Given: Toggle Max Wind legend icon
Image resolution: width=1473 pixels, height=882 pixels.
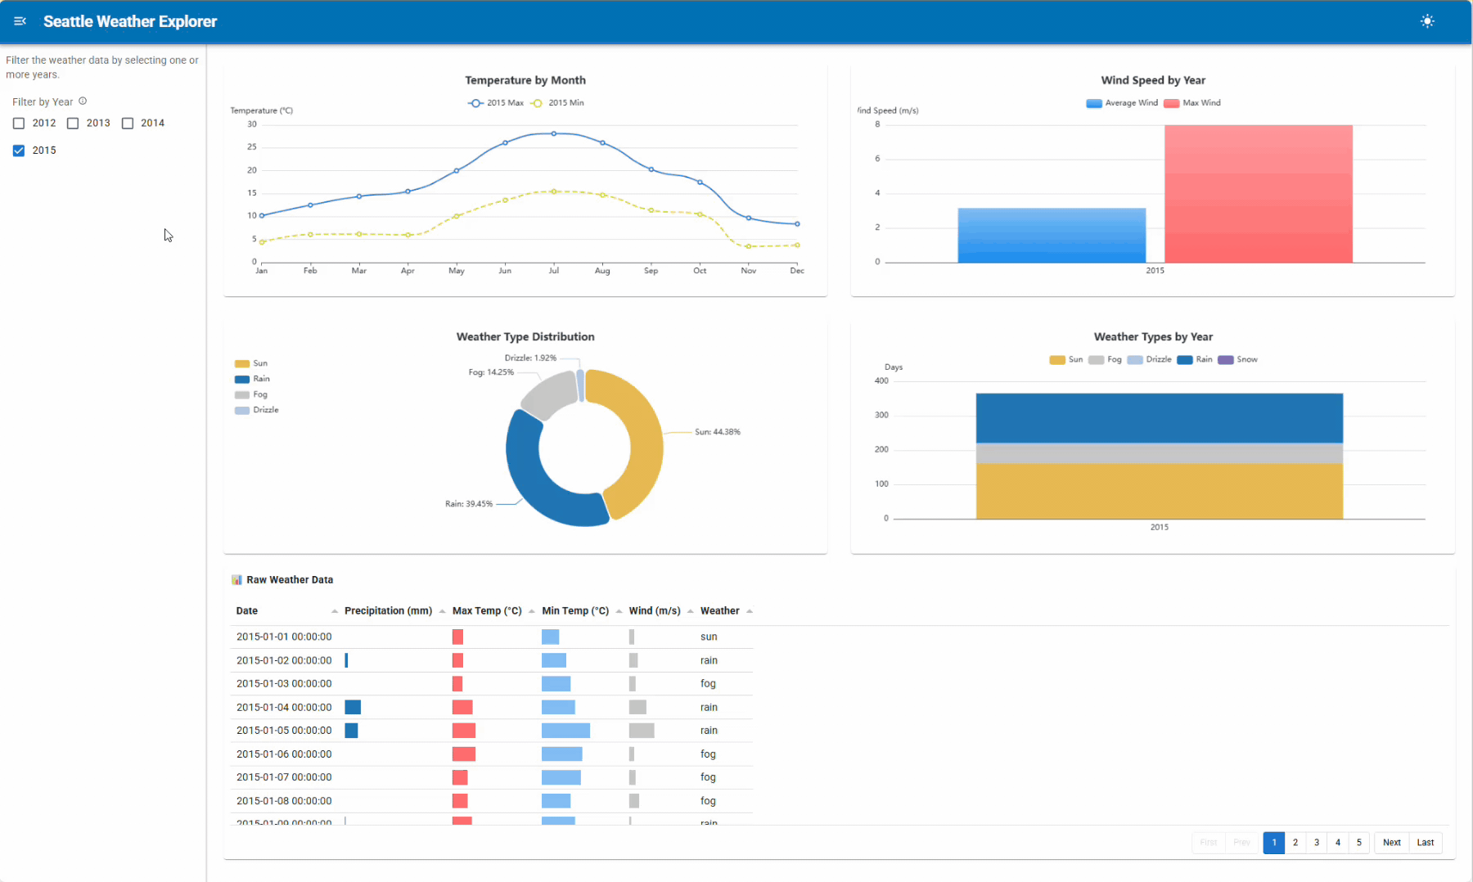Looking at the screenshot, I should coord(1171,103).
